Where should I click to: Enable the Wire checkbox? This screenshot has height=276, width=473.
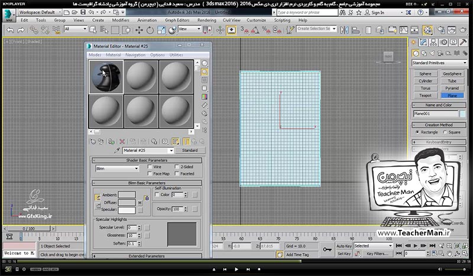(x=150, y=167)
